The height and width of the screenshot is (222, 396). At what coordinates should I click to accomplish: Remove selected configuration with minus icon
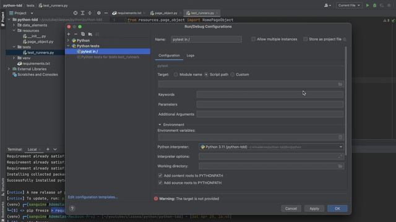point(75,34)
